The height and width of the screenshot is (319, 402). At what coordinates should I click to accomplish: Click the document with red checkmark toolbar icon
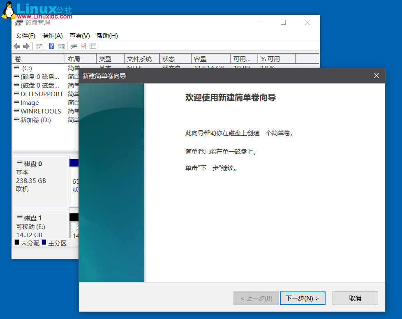pos(83,46)
